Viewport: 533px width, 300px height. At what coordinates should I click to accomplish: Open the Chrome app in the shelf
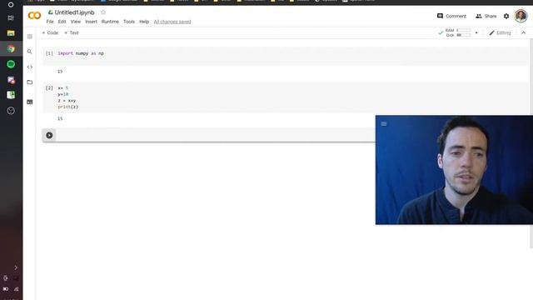11,48
